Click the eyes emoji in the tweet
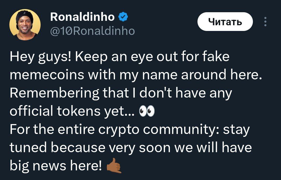 (147, 111)
